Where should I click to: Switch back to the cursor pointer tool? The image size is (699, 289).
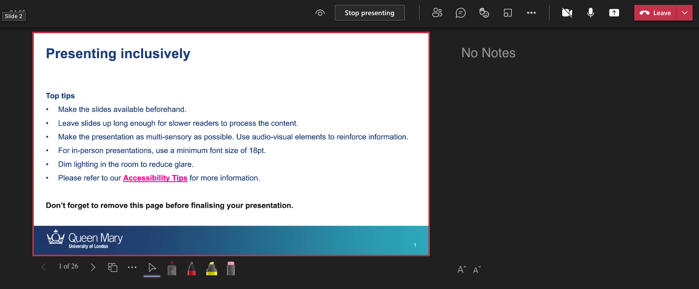pos(152,267)
